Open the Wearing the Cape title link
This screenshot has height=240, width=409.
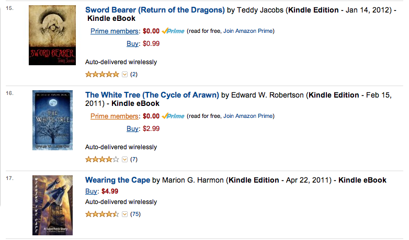pyautogui.click(x=118, y=180)
